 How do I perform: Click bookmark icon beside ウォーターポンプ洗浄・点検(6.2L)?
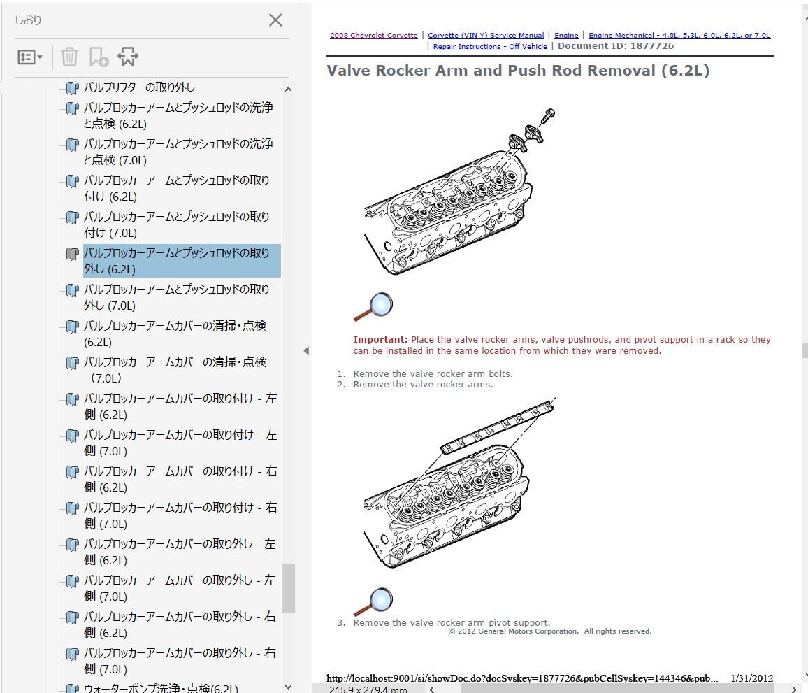tap(73, 688)
